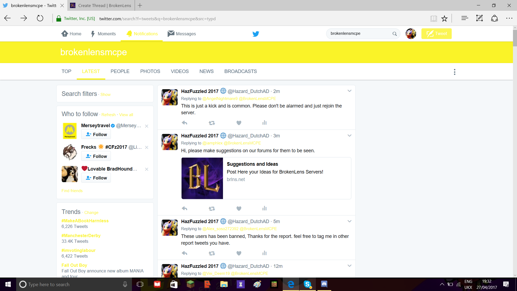Screen dimensions: 517x291
Task: Open the Suggestions and Ideas link card
Action: [x=266, y=178]
